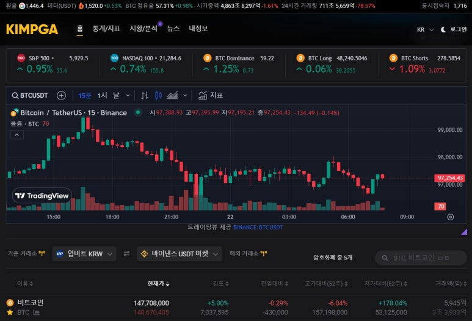This screenshot has height=321, width=472.
Task: Open the BTC mini chart icon
Action: [37, 312]
